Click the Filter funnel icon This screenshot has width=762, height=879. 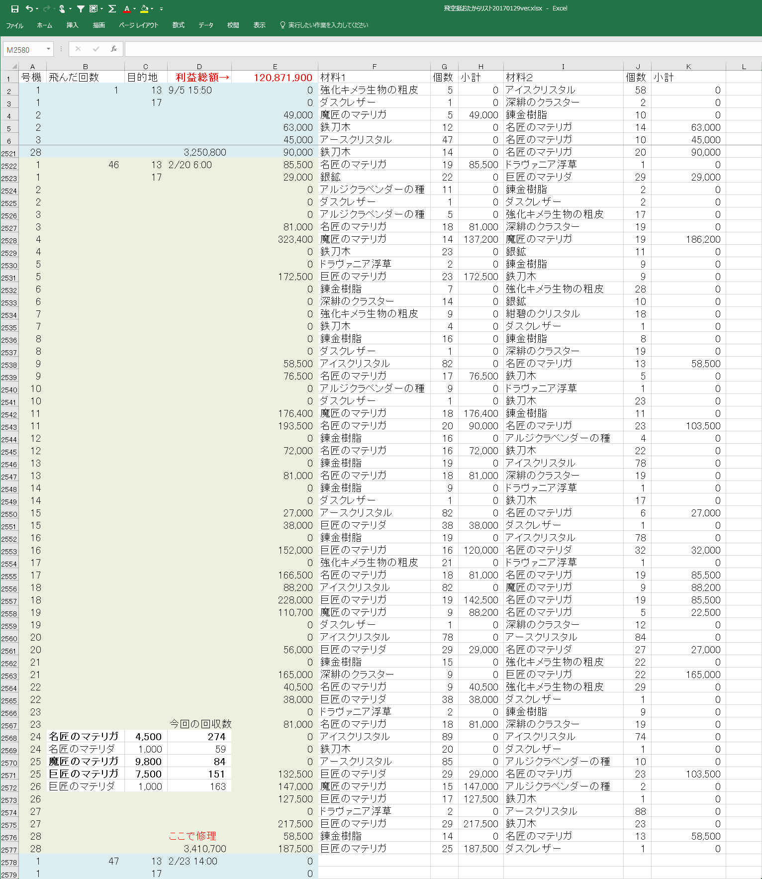point(81,9)
